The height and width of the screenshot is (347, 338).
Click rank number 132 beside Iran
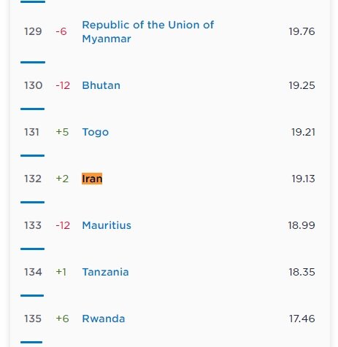click(33, 179)
